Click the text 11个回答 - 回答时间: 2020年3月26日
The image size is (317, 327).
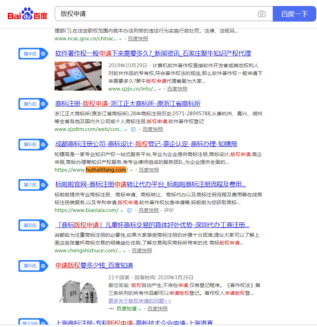(151, 277)
